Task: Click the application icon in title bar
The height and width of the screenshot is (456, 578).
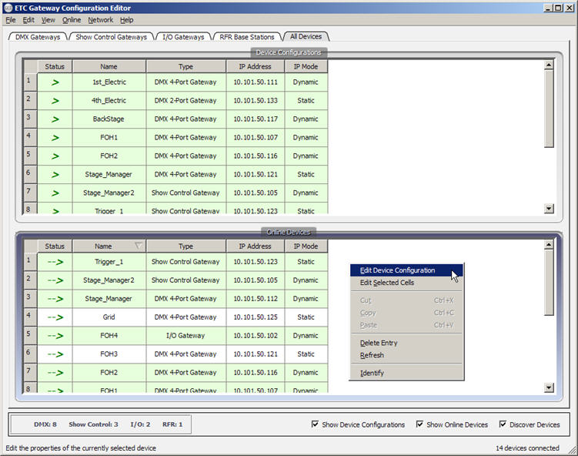Action: 8,7
